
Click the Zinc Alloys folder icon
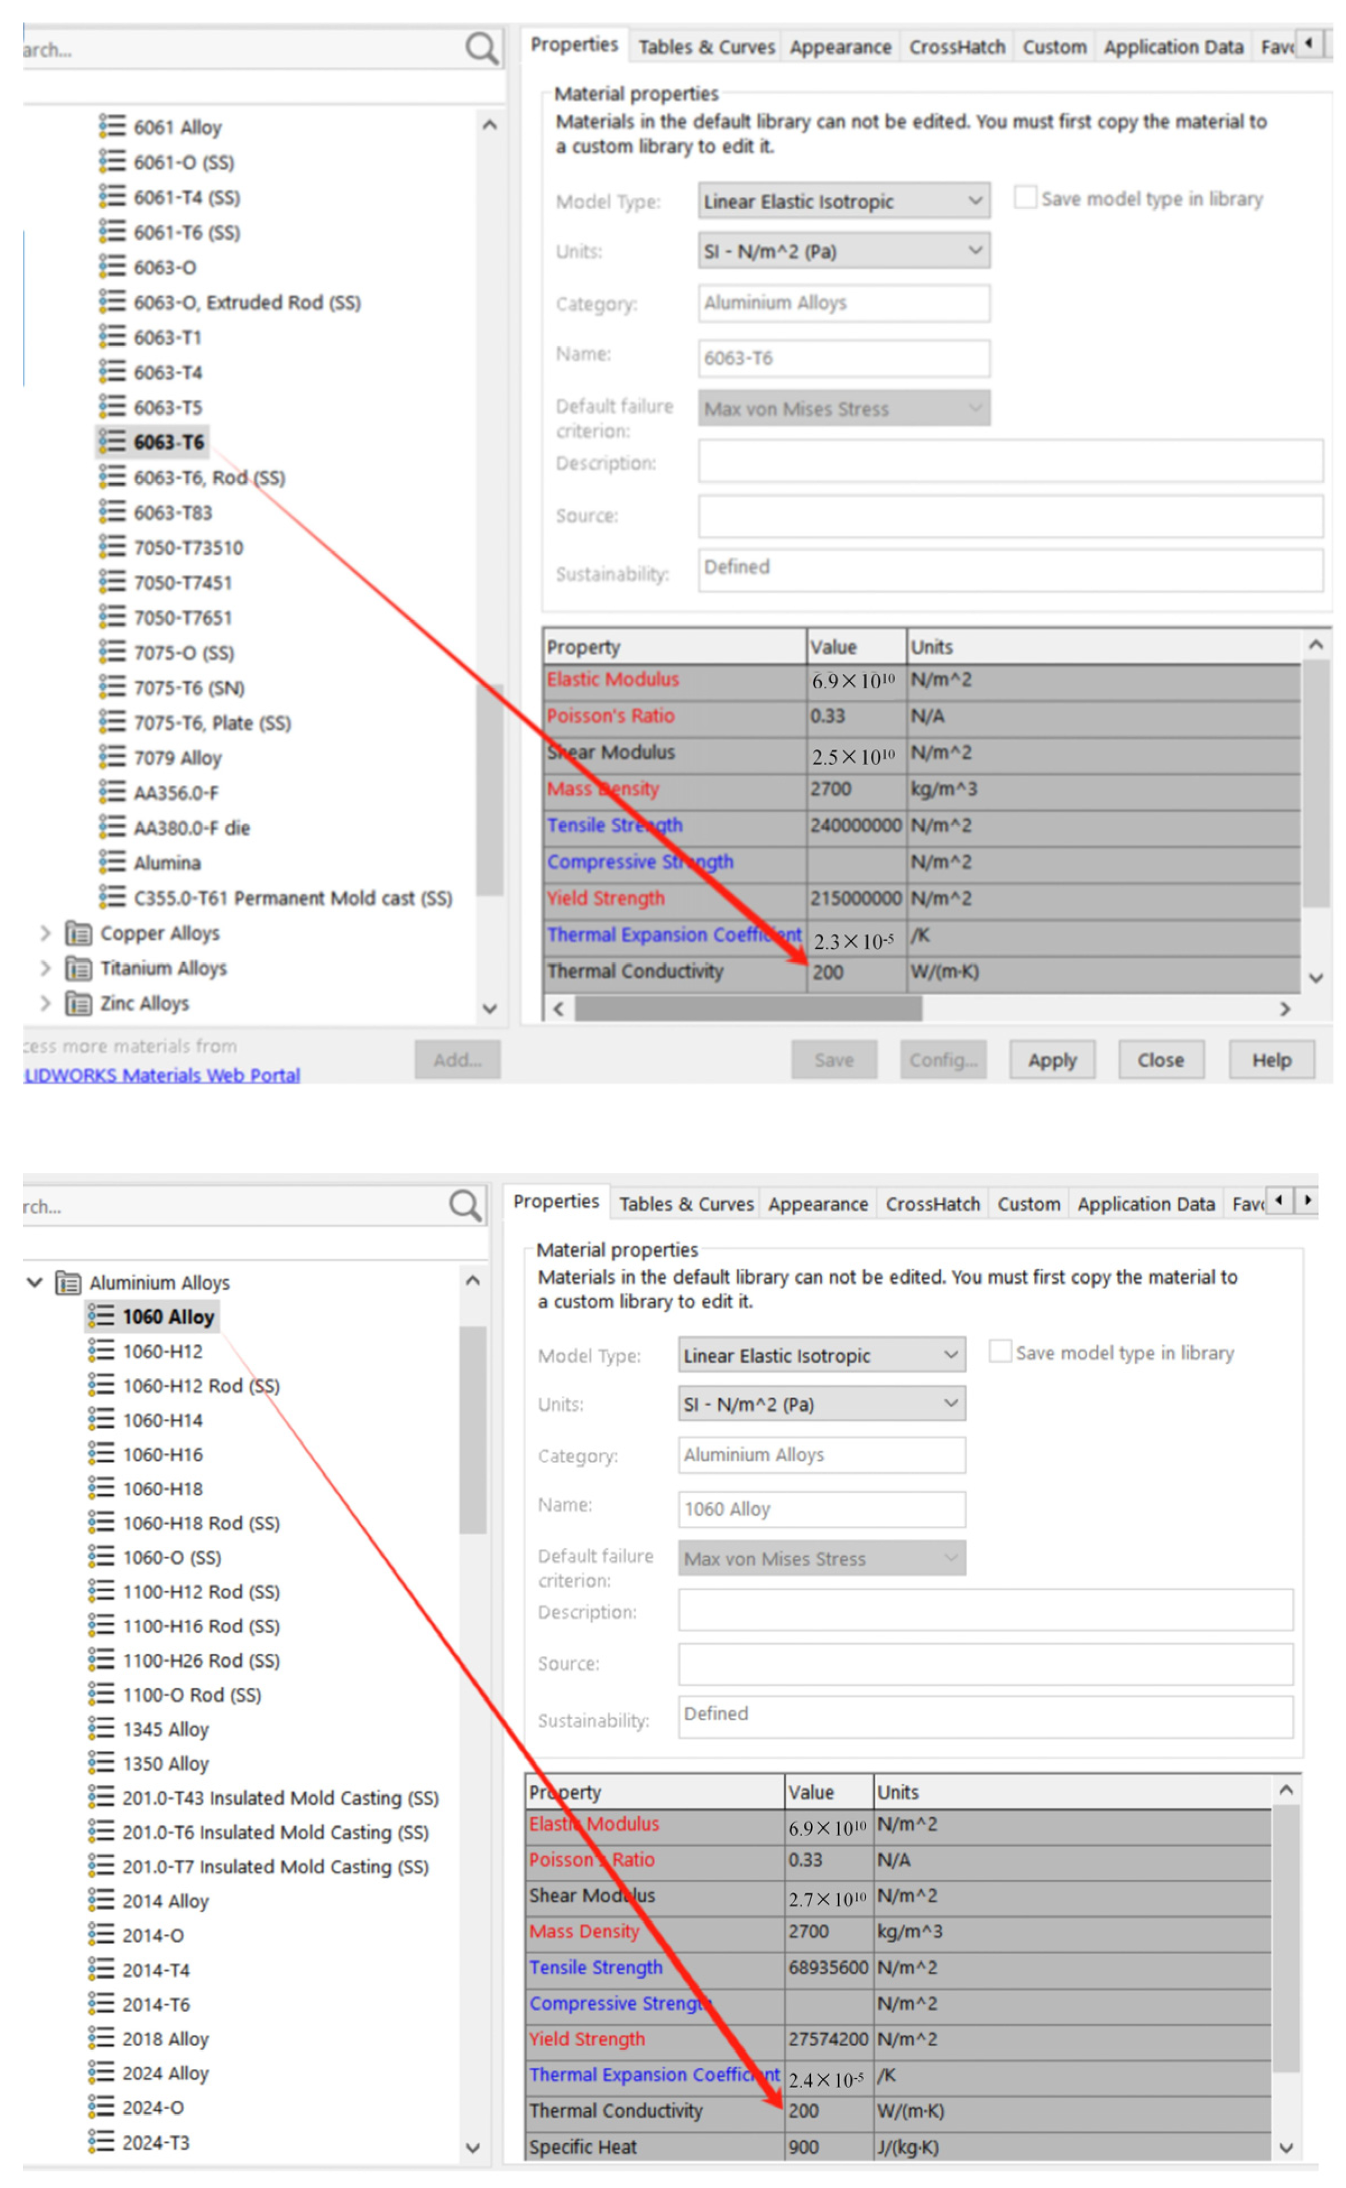point(79,1004)
